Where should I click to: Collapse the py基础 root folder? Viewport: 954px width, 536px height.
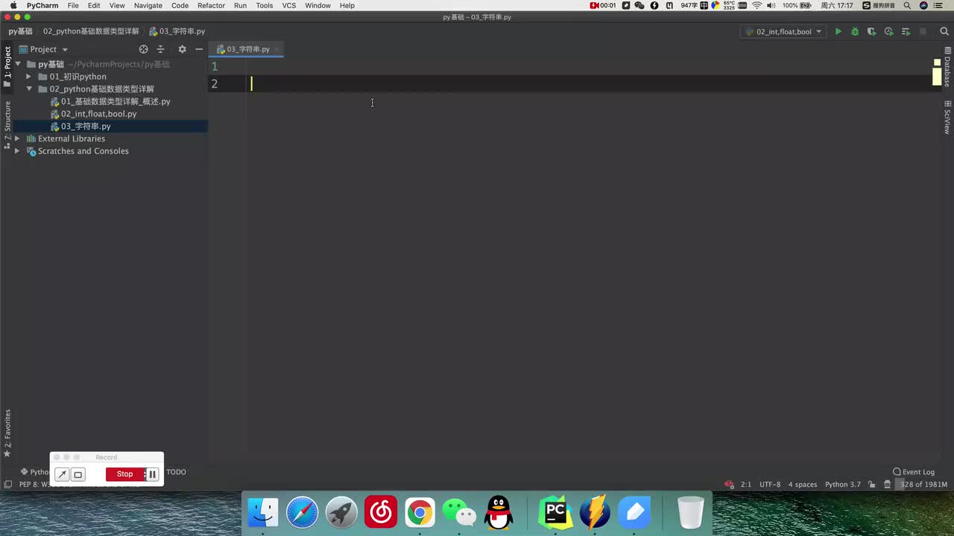pyautogui.click(x=18, y=64)
